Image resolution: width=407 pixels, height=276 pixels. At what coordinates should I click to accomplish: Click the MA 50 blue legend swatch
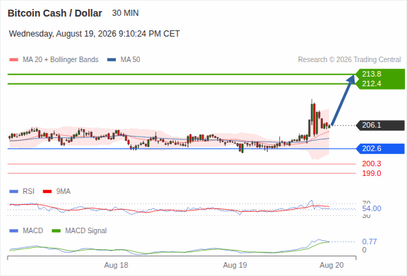pos(112,60)
